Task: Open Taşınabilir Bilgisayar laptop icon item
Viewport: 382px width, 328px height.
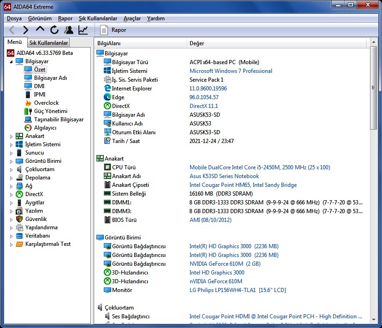Action: point(28,119)
